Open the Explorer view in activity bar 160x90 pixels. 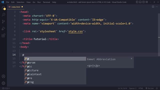coord(3,8)
